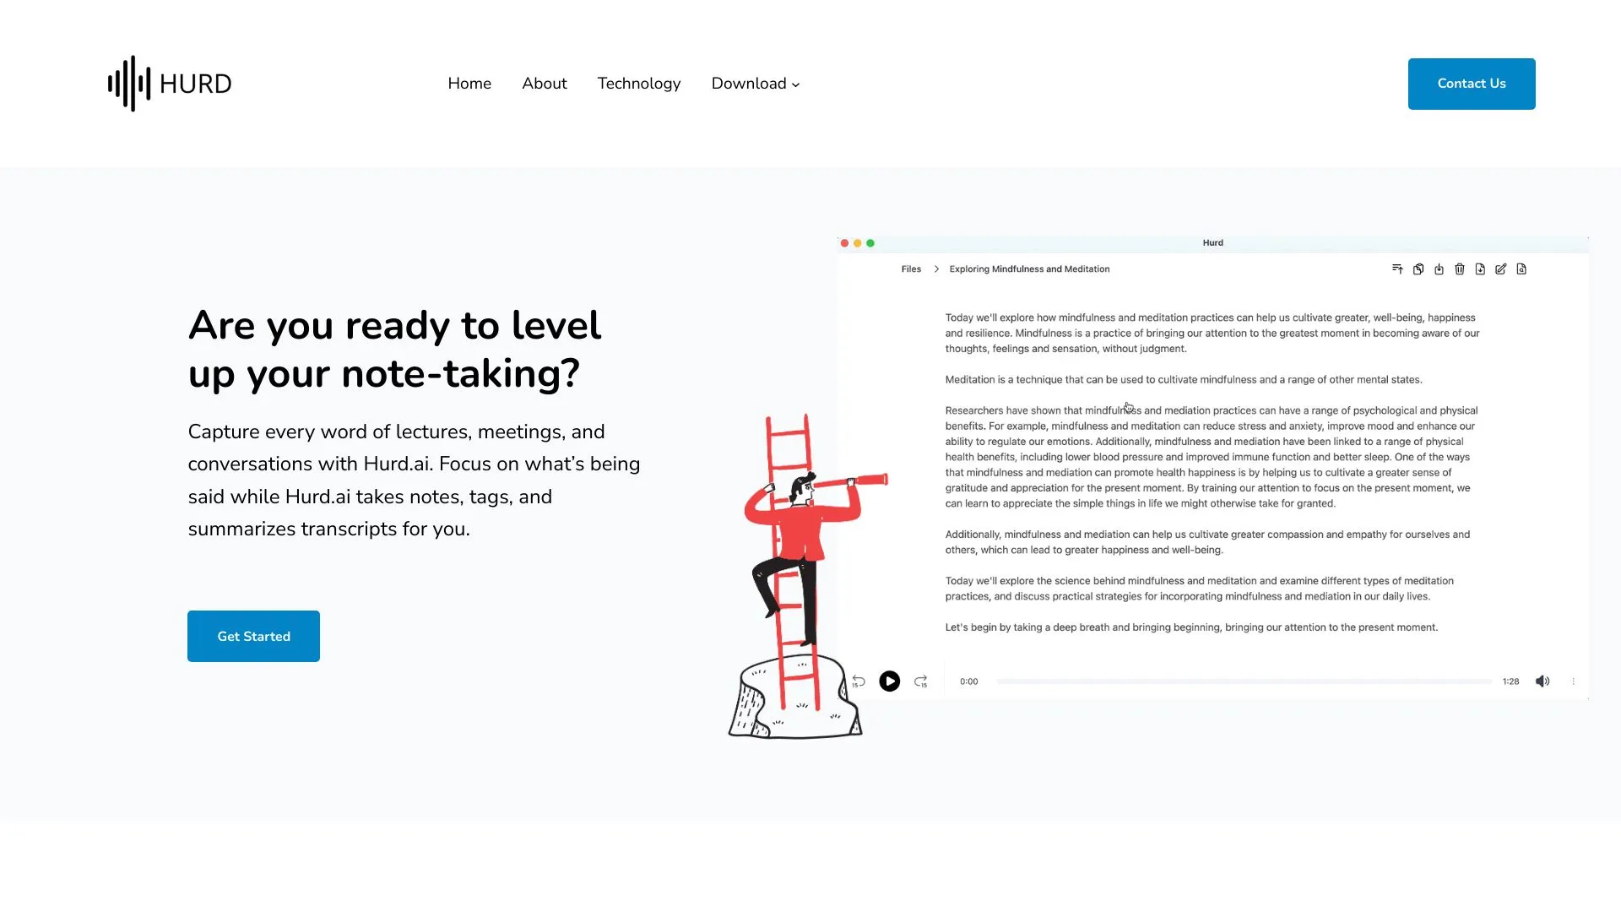The width and height of the screenshot is (1621, 912).
Task: Mute the audio with the speaker icon
Action: click(1542, 681)
